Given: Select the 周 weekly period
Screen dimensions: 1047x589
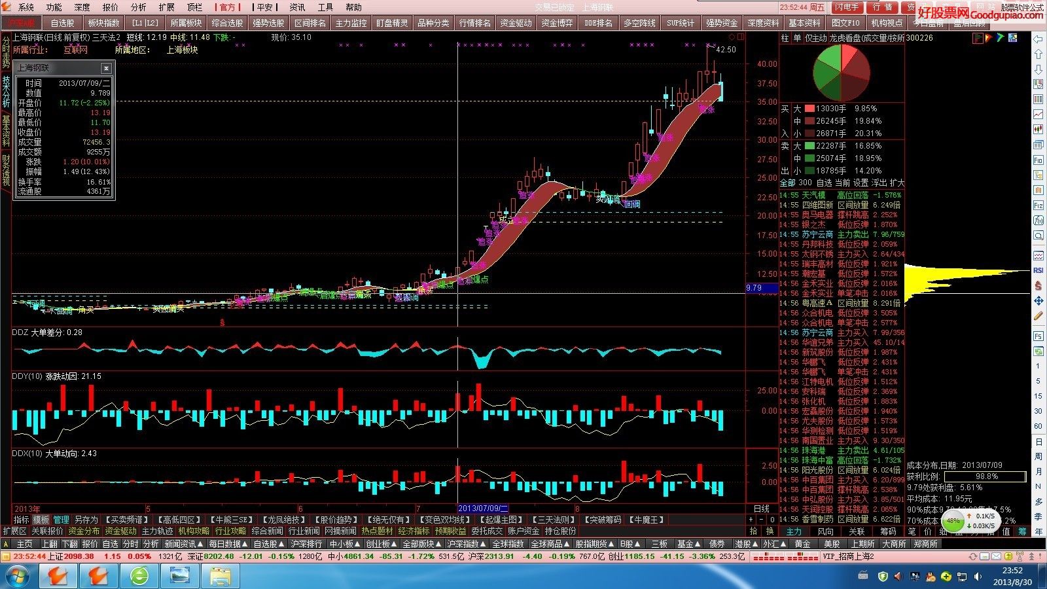Looking at the screenshot, I should (x=1038, y=457).
